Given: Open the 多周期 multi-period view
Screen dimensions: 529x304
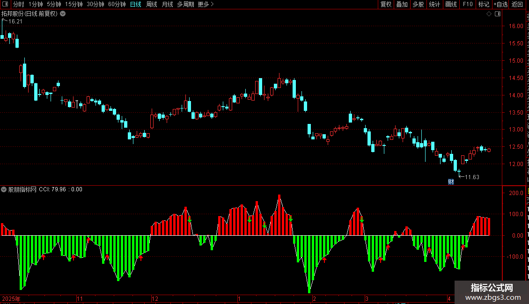Looking at the screenshot, I should coord(185,4).
